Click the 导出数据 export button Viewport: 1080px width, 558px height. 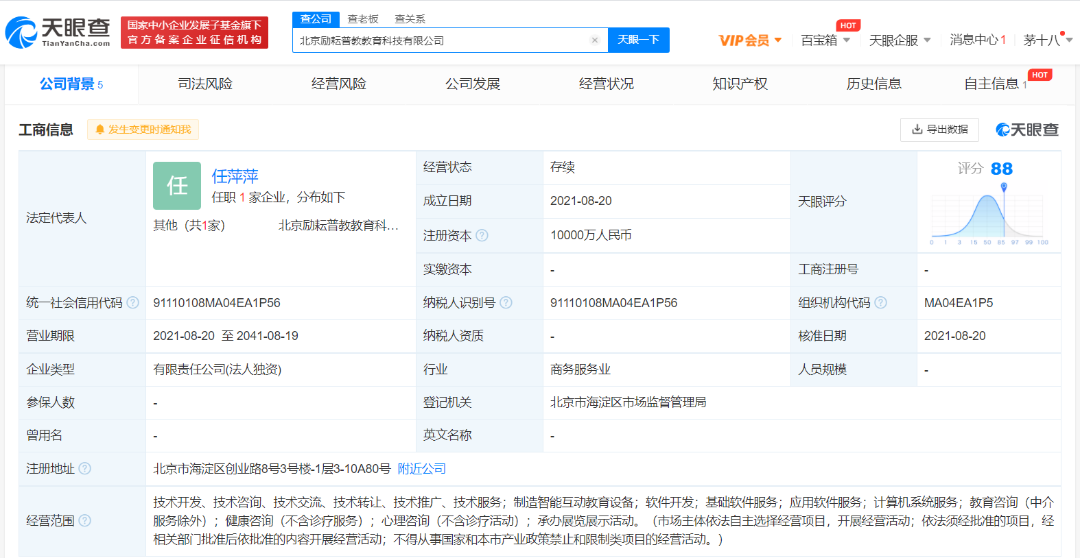939,130
